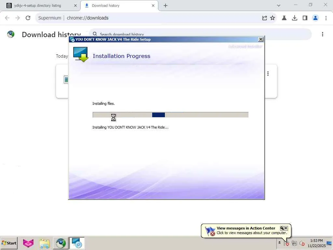
Task: Close the YOU DON'T KNOW JACK Setup window
Action: coord(261,39)
